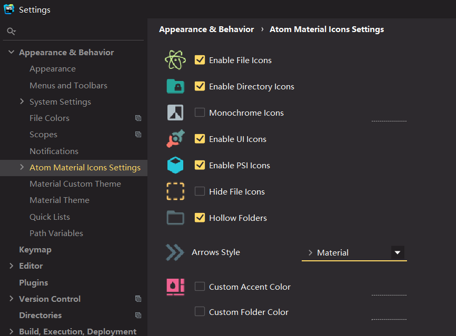This screenshot has width=456, height=336.
Task: Click Atom Material Icons Settings breadcrumb title
Action: point(326,29)
